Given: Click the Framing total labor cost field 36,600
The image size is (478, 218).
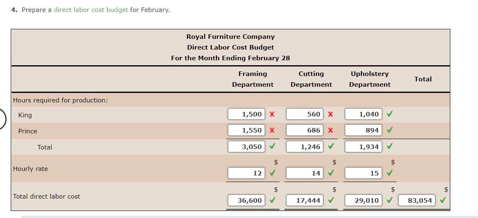Looking at the screenshot, I should tap(246, 200).
